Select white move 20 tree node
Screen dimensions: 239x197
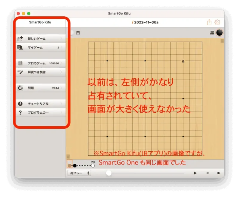coord(93,165)
